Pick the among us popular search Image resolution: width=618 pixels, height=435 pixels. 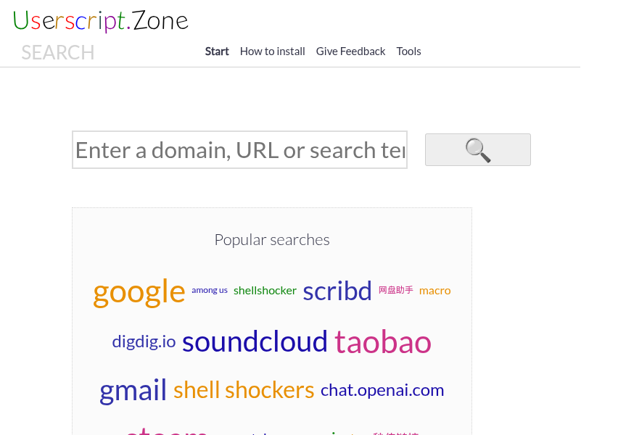(210, 290)
